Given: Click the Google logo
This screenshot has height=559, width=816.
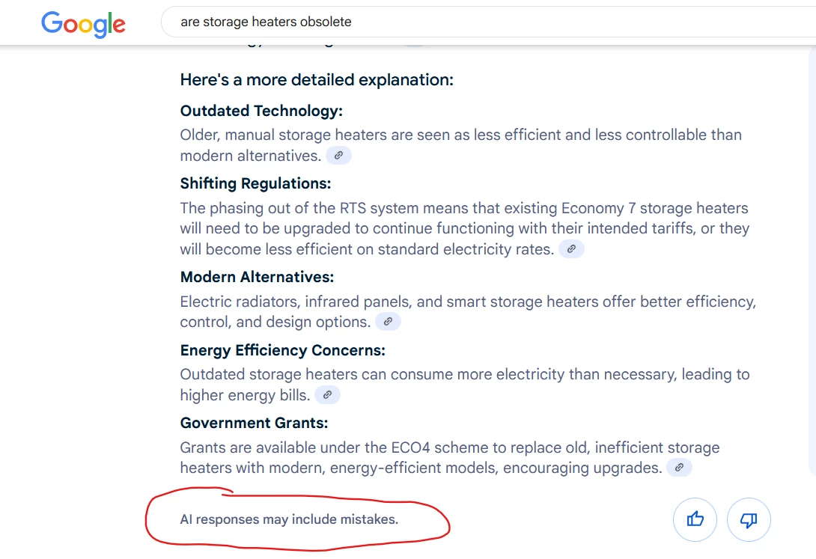Looking at the screenshot, I should (x=83, y=23).
